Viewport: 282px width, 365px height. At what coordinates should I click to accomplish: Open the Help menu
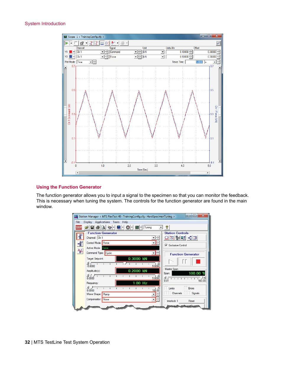coord(125,222)
